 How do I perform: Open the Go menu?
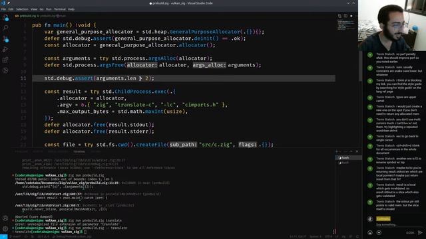click(x=41, y=9)
